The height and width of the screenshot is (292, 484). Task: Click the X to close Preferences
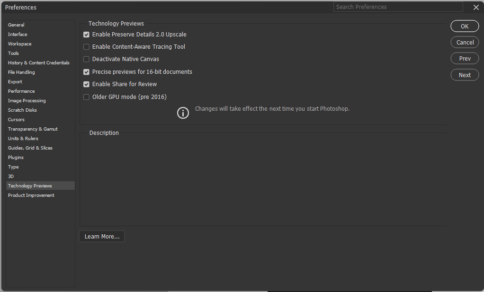(x=476, y=7)
